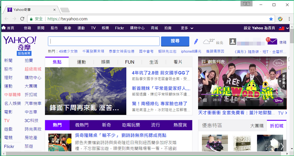Open the region dropdown arrow by the flag
Screen dimensions: 294x156
tap(288, 29)
